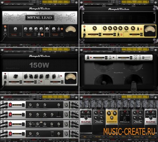Step the EQ model selector on the 150W amp
The image size is (158, 142).
[x=35, y=82]
